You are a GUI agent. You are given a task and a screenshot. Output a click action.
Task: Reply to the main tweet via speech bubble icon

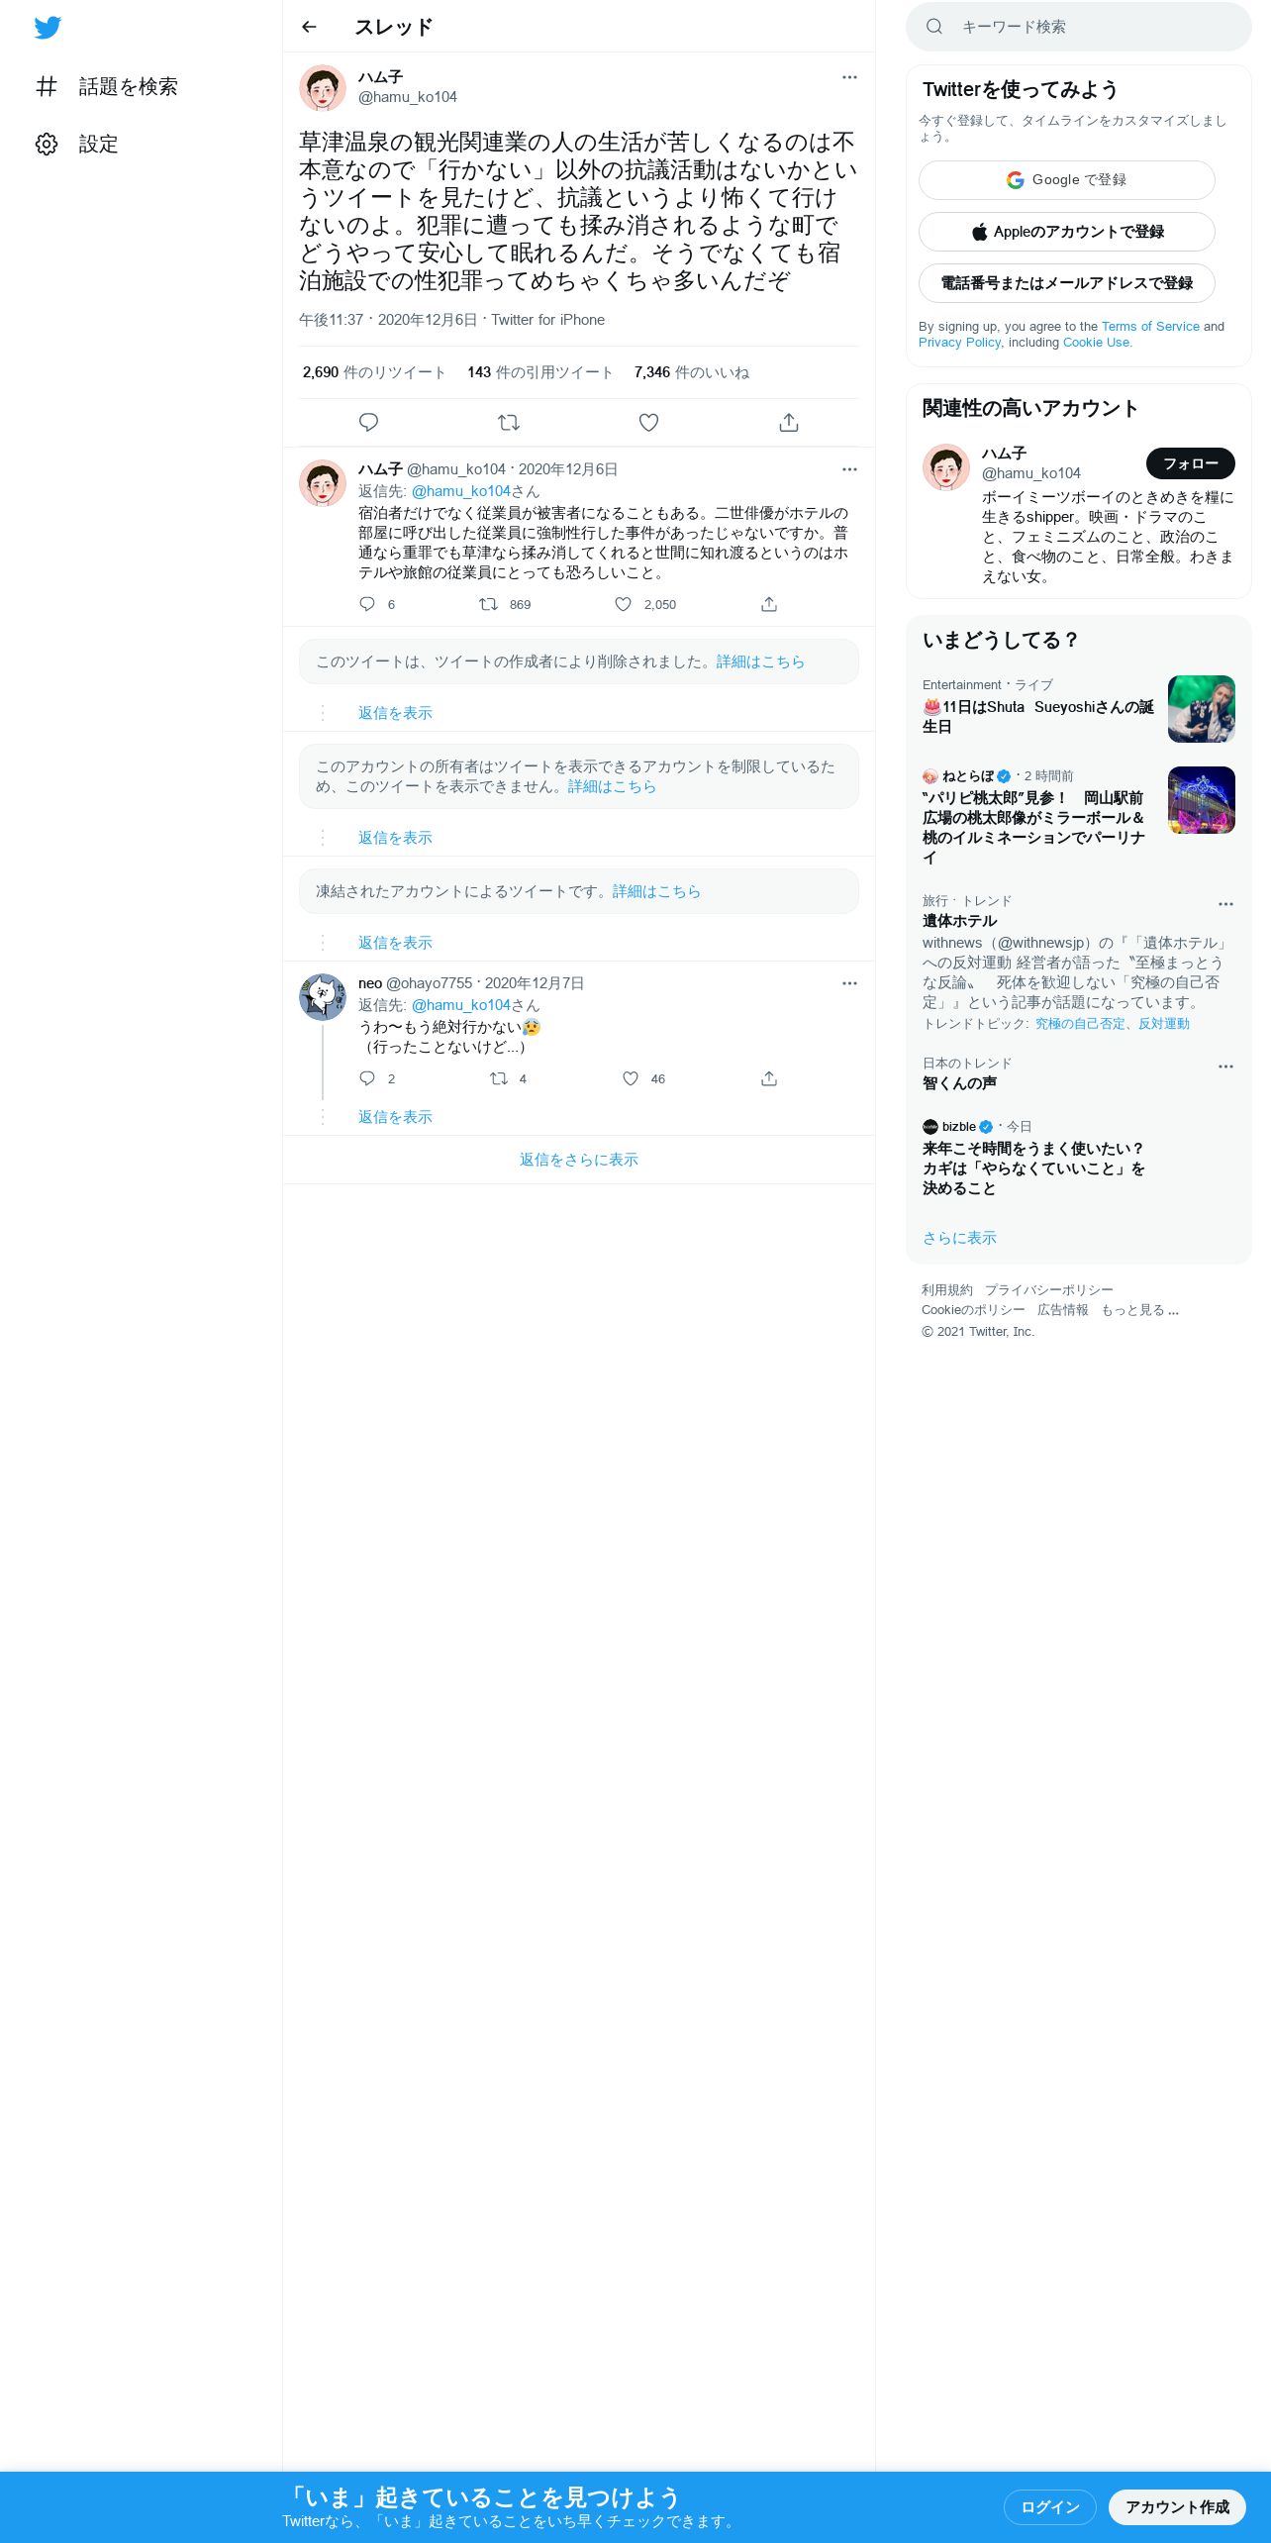[x=368, y=423]
